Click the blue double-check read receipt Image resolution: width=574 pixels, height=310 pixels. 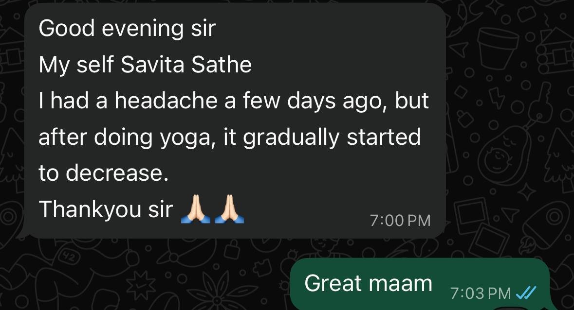(x=526, y=293)
